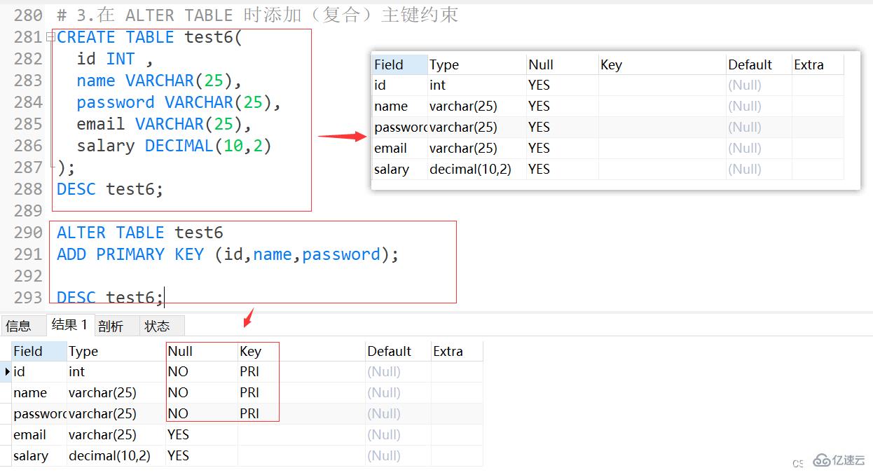Collapse the CREATE TABLE block at line 281
873x475 pixels.
[x=49, y=36]
